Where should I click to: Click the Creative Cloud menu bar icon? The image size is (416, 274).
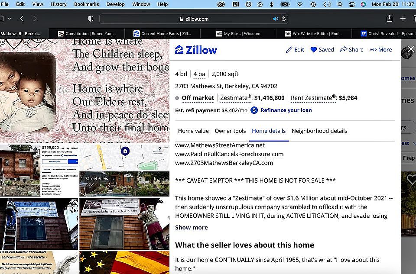pyautogui.click(x=221, y=4)
